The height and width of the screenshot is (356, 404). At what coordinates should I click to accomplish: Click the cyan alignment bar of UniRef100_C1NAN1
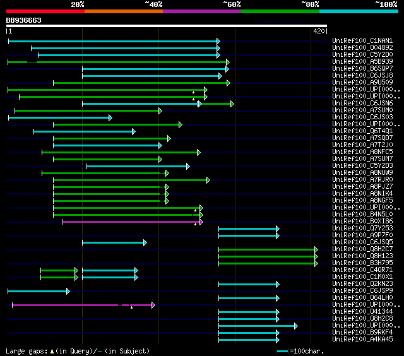tap(113, 41)
